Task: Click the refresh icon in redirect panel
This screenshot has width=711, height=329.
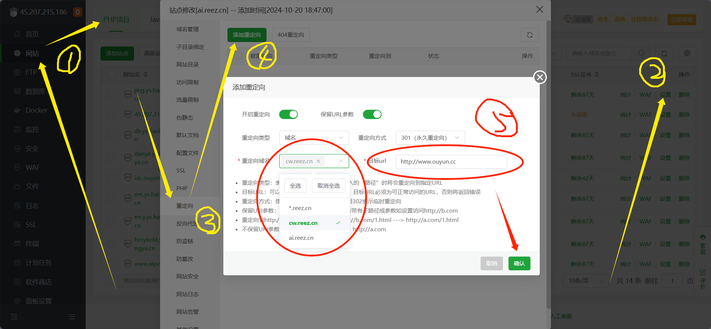Action: [x=530, y=35]
